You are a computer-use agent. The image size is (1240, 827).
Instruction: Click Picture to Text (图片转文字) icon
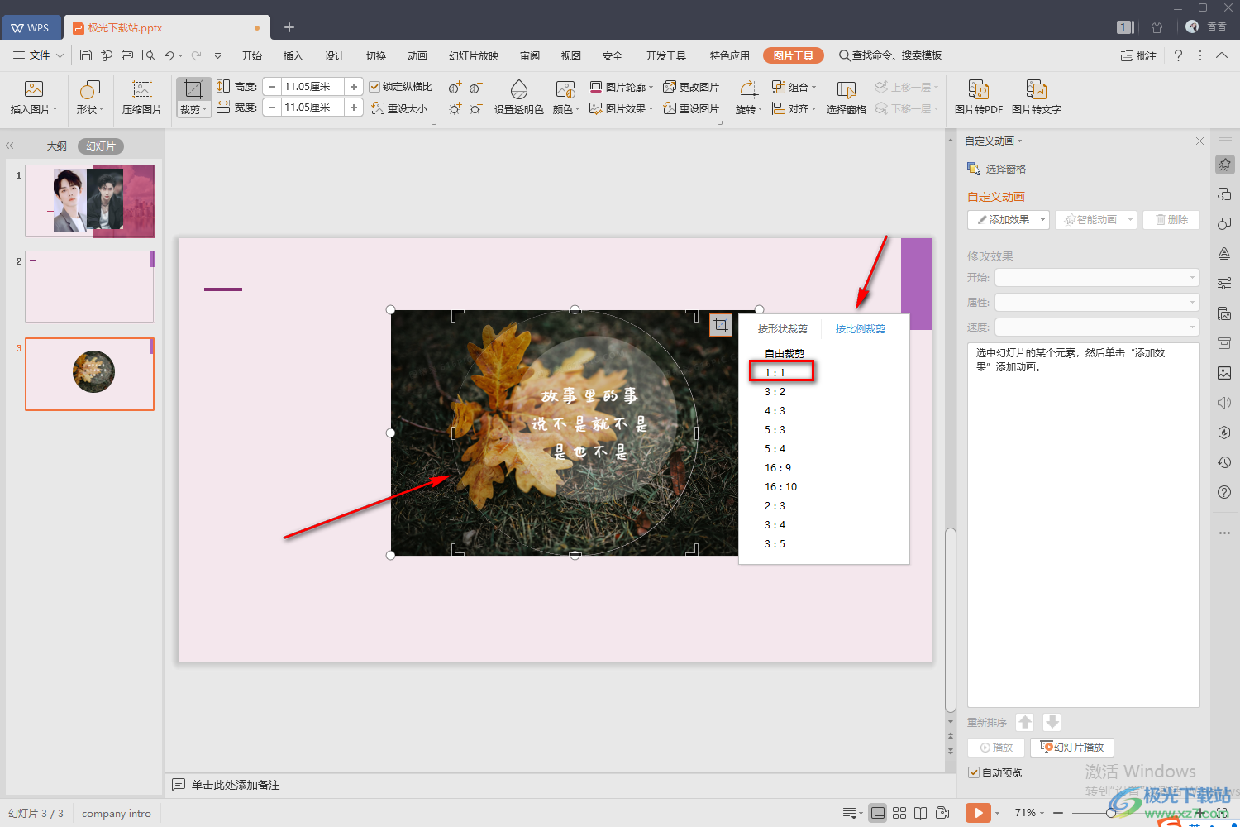1037,98
